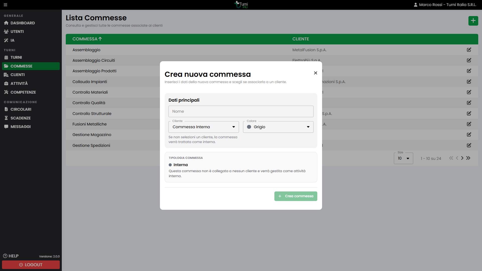Click the grey Grigio color swatch
482x271 pixels.
[249, 127]
